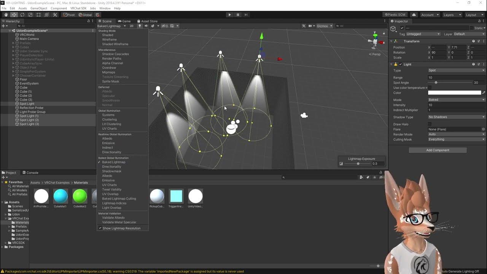Open Flare object picker circle icon
This screenshot has height=274, width=487.
(484, 129)
